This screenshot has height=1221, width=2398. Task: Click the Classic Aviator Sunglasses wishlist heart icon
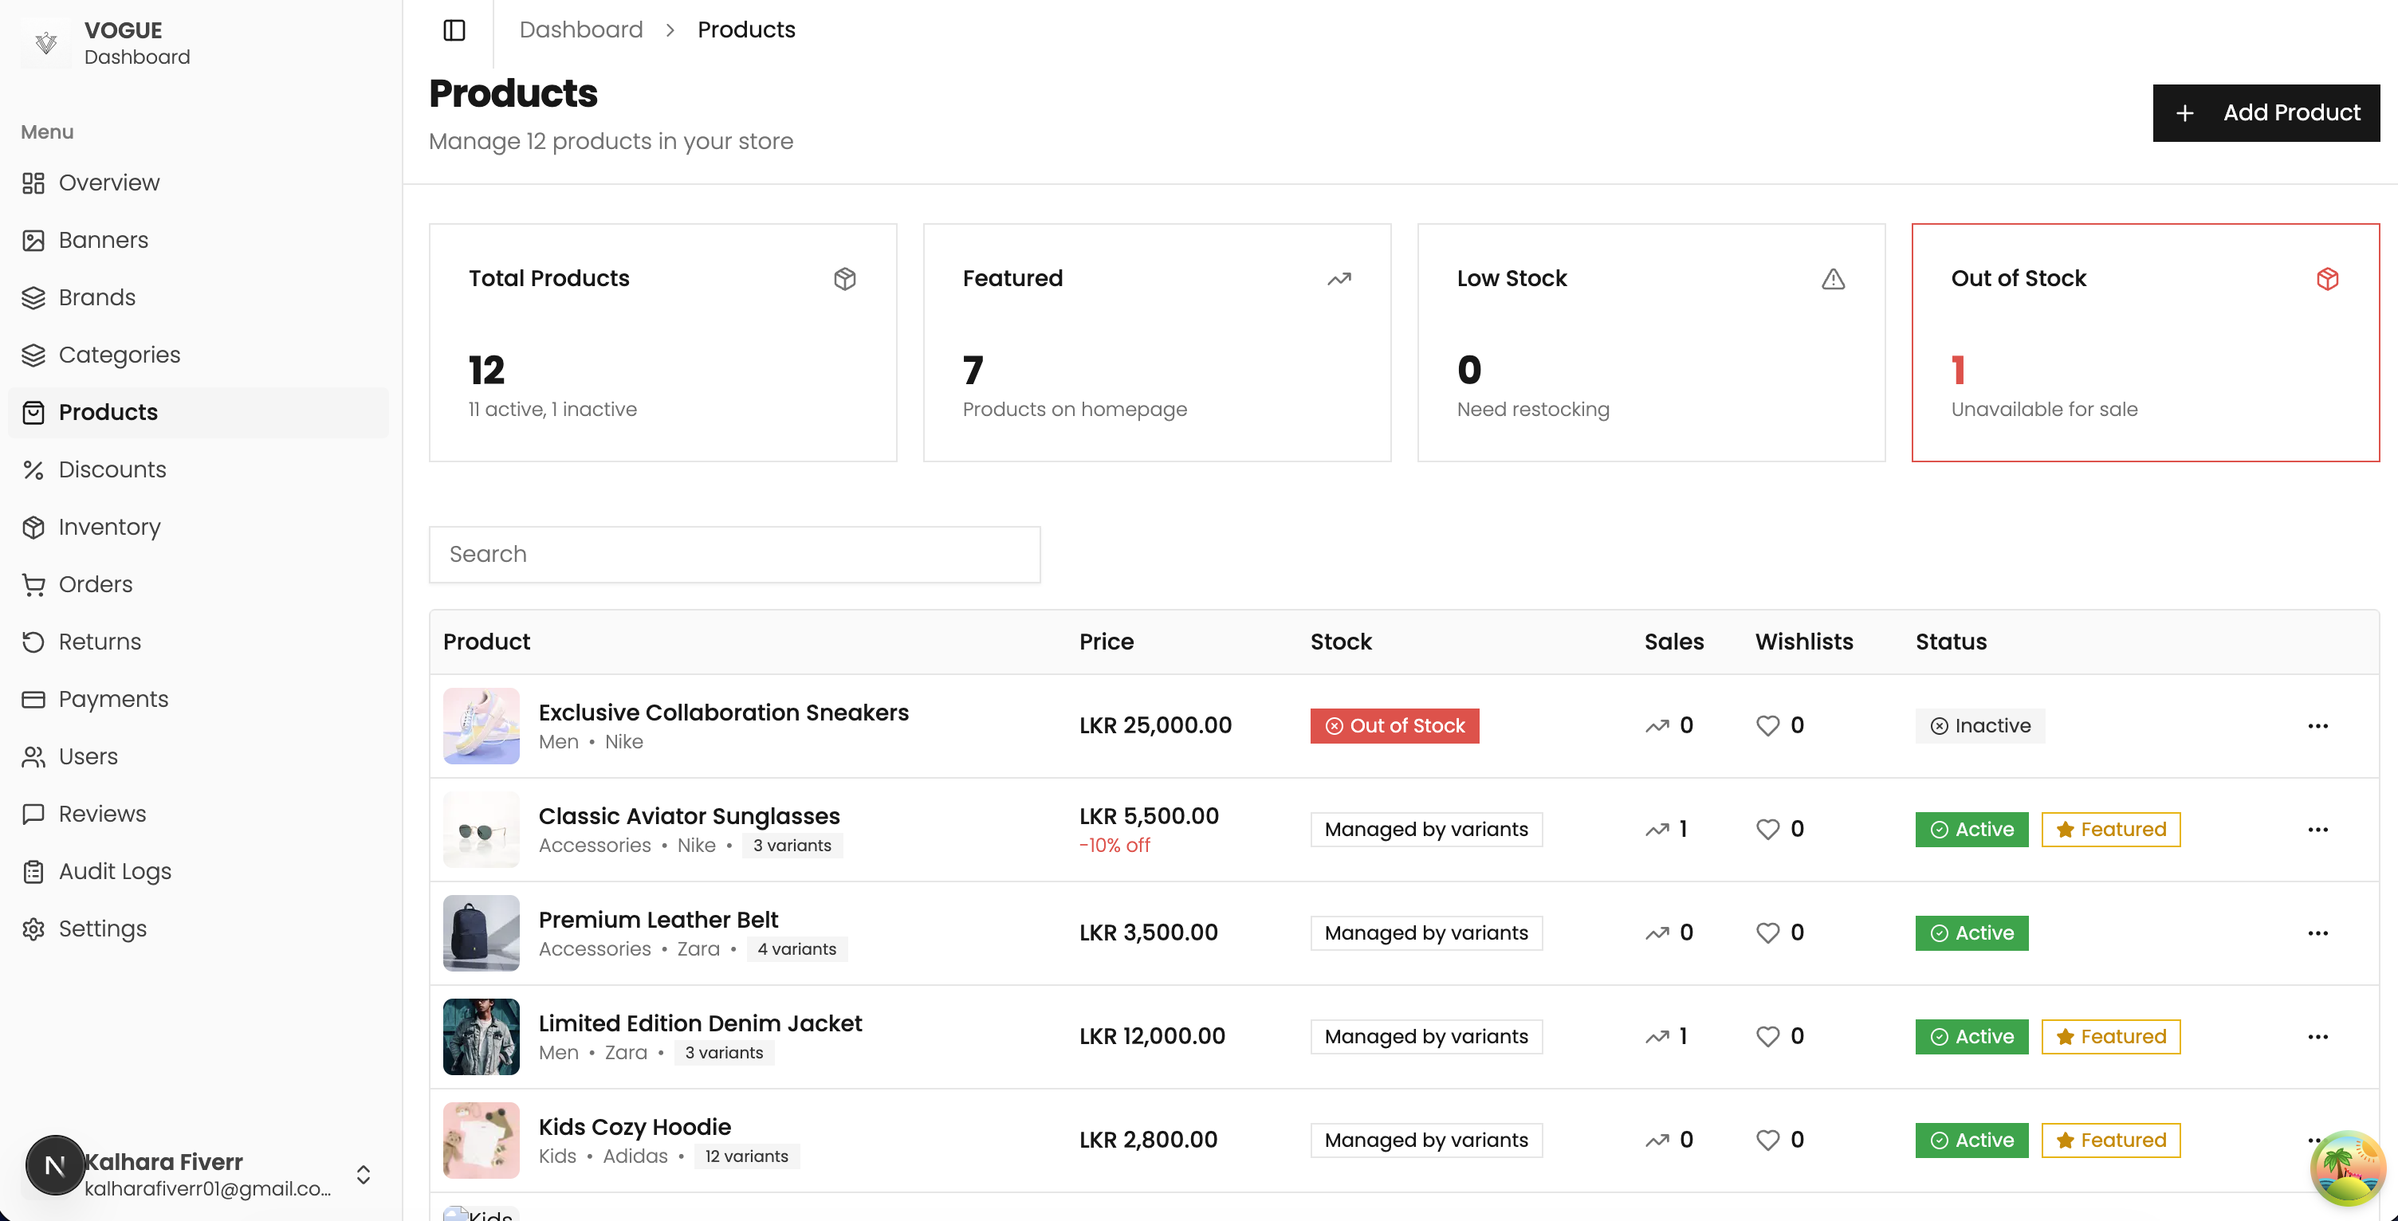click(1767, 829)
